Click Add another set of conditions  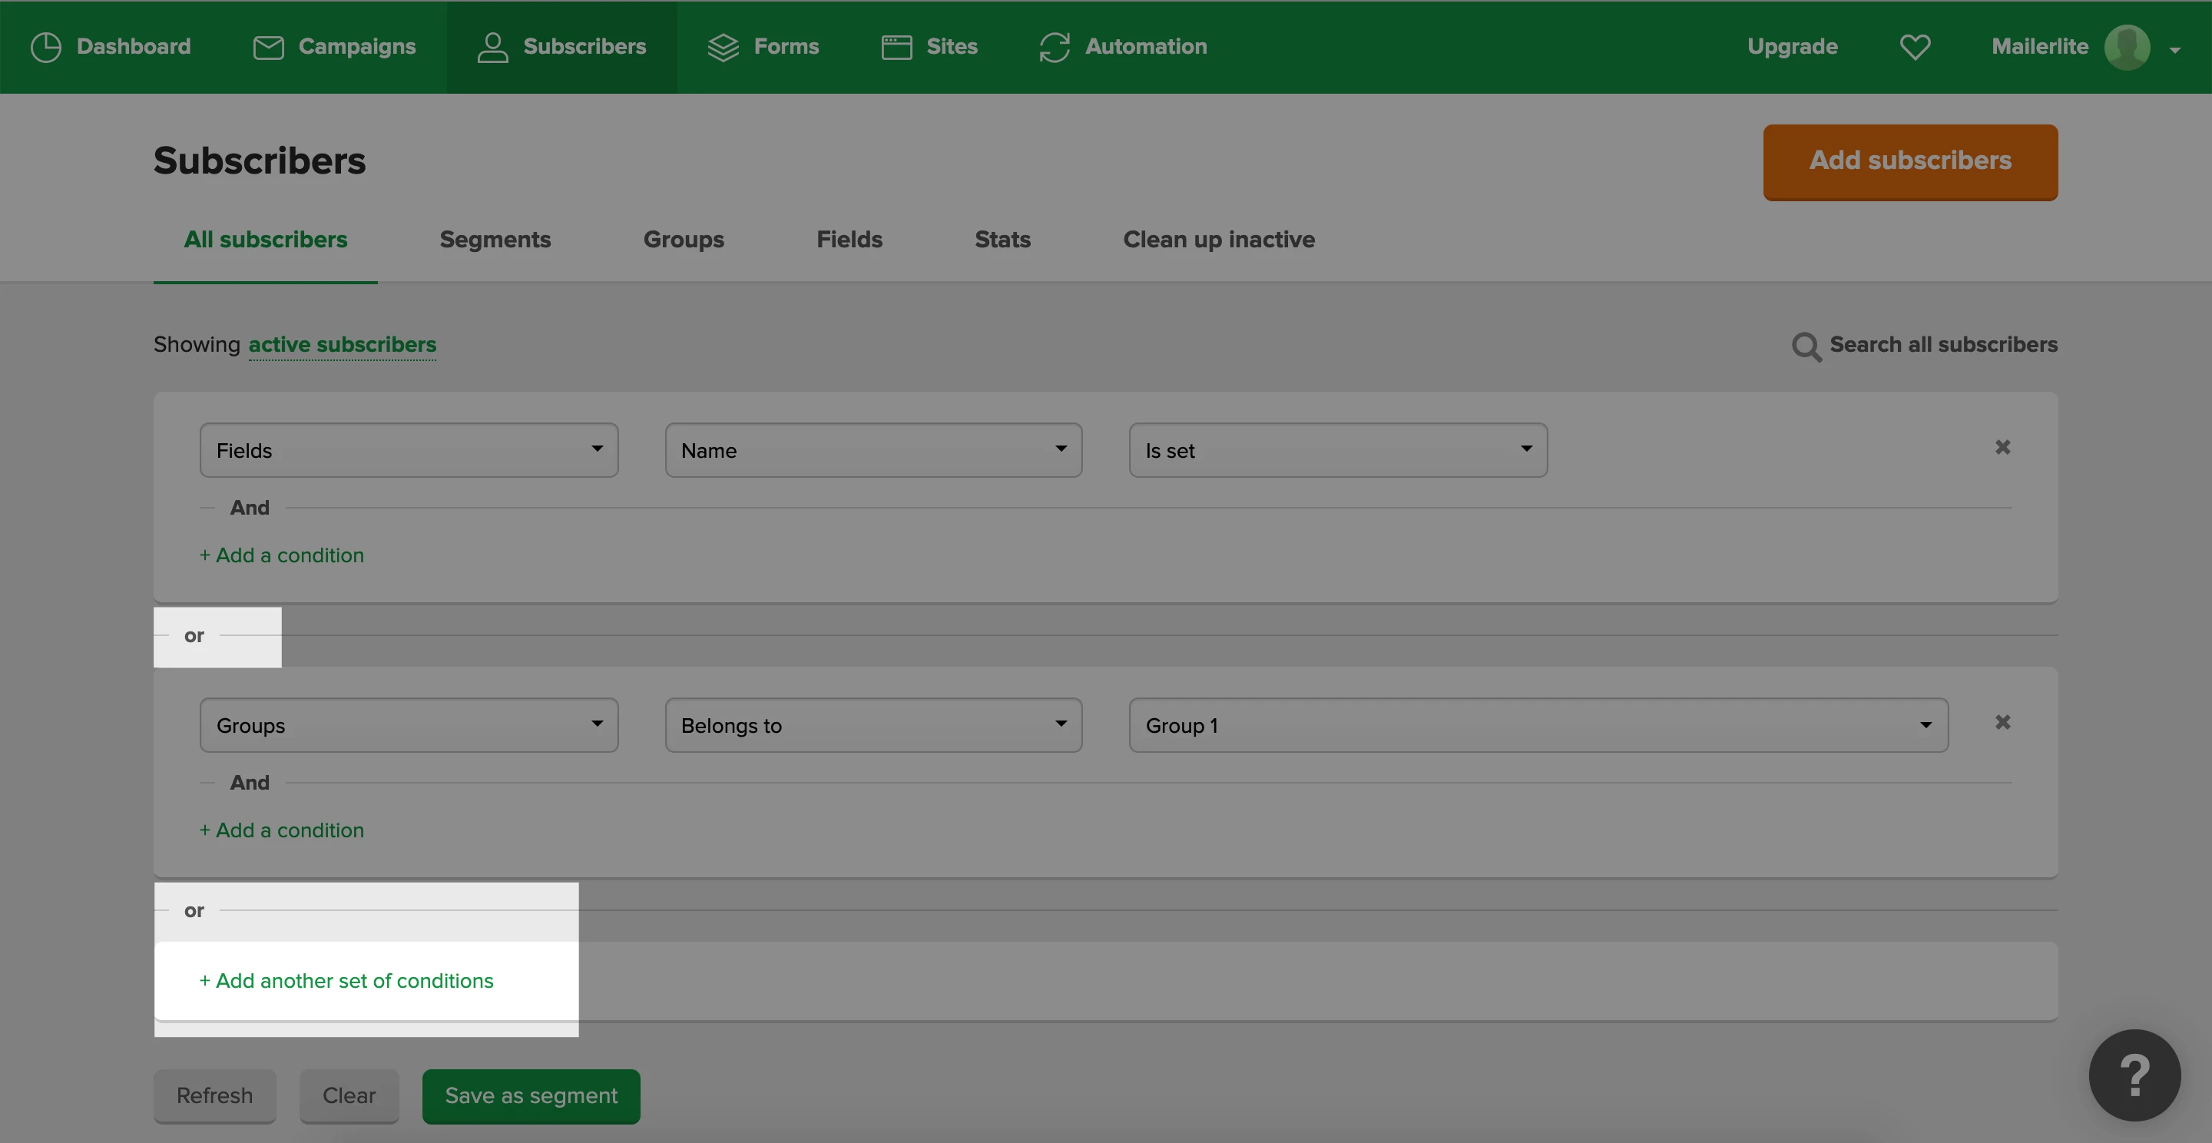[346, 981]
